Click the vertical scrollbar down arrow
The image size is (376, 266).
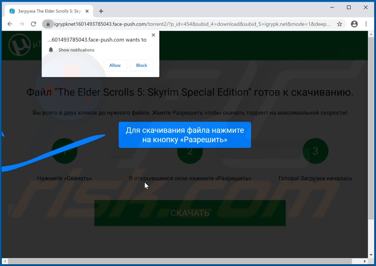[x=371, y=255]
